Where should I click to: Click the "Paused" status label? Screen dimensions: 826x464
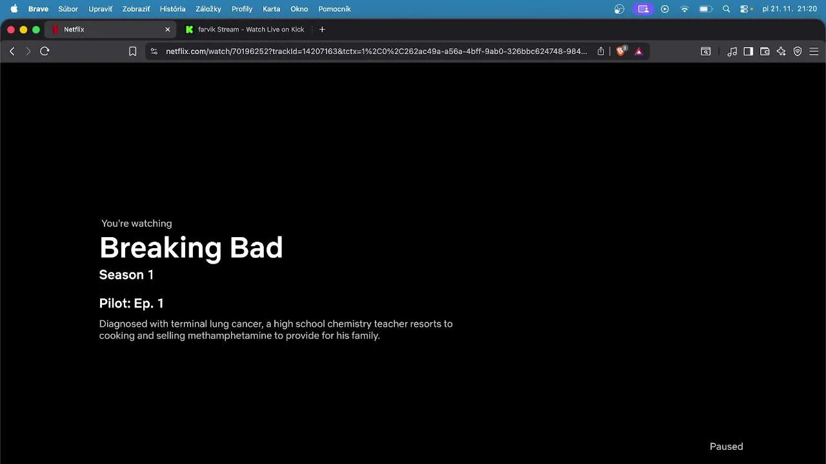click(x=727, y=447)
